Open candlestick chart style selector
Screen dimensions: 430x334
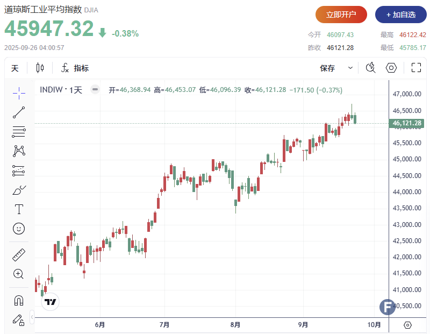(x=40, y=68)
